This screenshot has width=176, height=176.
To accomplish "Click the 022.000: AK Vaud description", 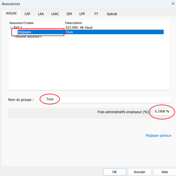I will pyautogui.click(x=79, y=28).
